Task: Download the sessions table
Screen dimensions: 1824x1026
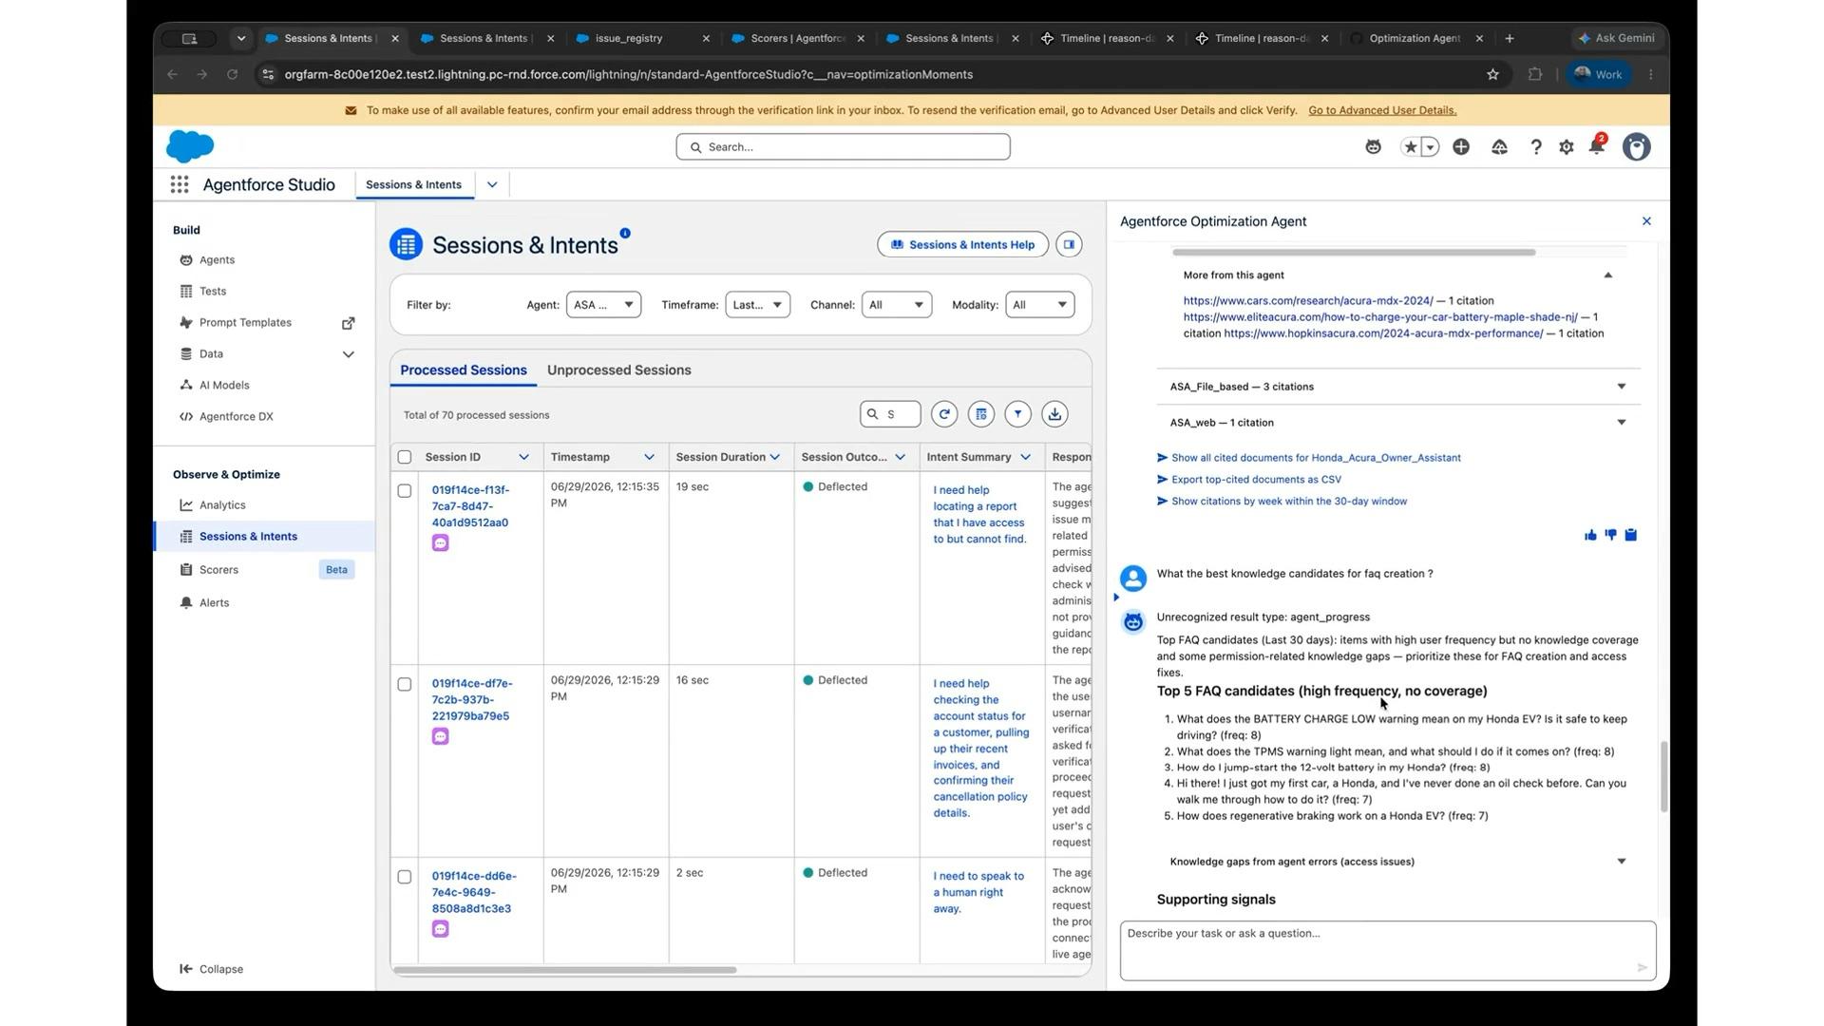Action: click(x=1054, y=414)
